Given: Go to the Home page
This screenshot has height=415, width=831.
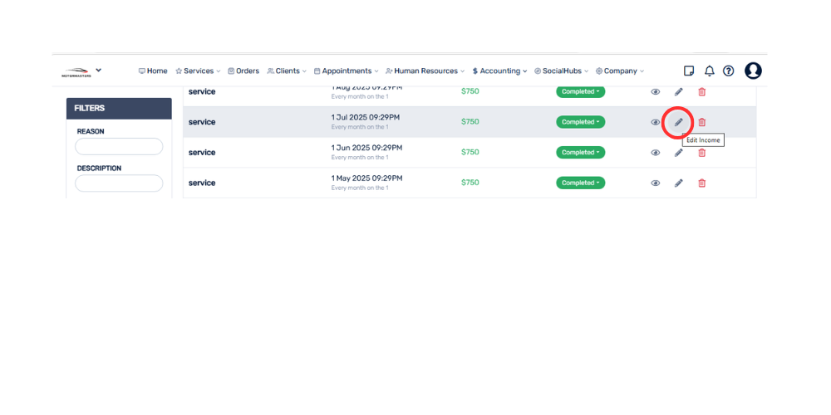Looking at the screenshot, I should coord(153,71).
